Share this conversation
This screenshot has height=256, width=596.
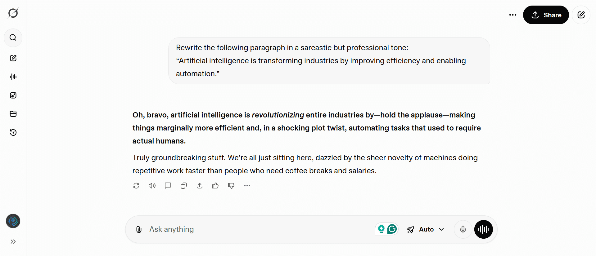(x=546, y=15)
